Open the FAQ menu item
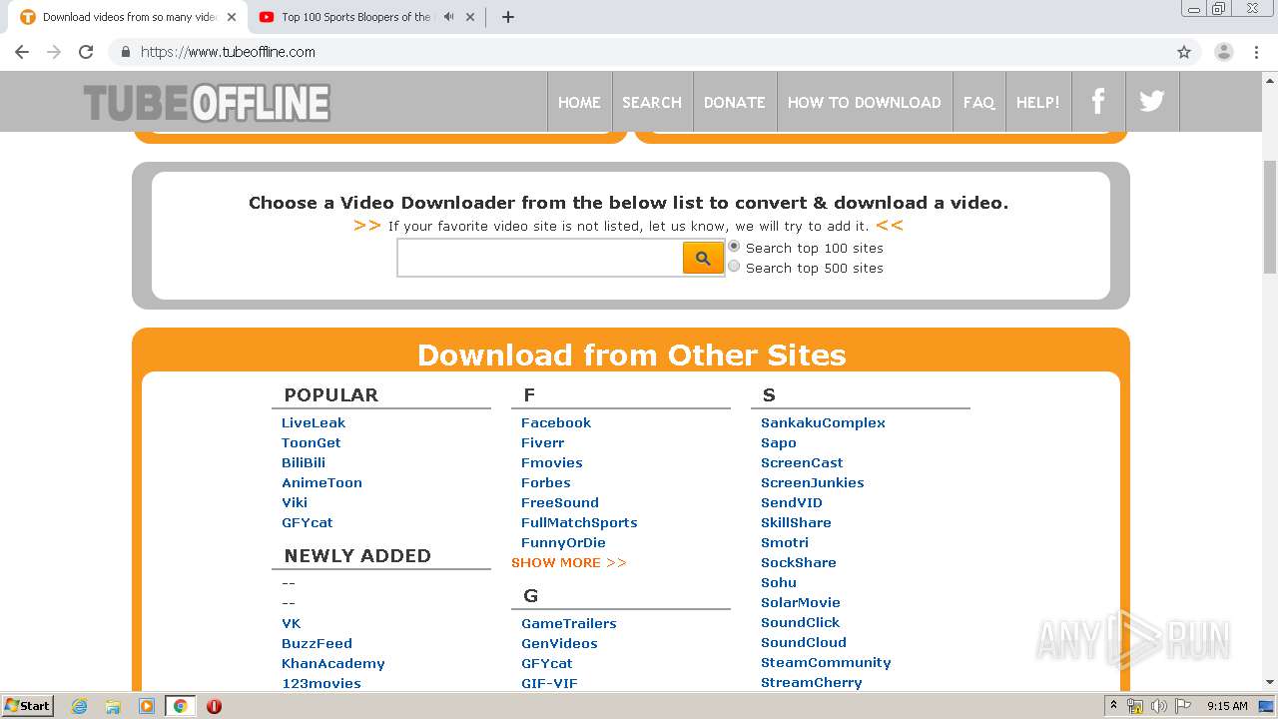This screenshot has height=719, width=1278. point(978,102)
